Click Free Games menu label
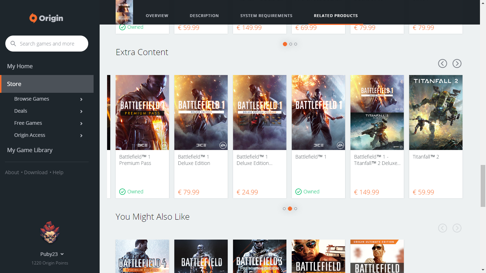Screen dimensions: 486x273 point(28,123)
